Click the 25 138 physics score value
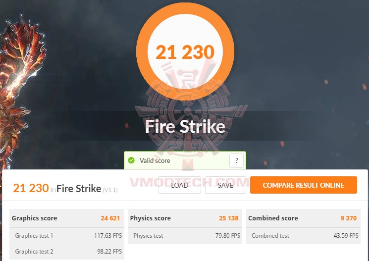Viewport: 369px width, 261px height. [x=229, y=218]
